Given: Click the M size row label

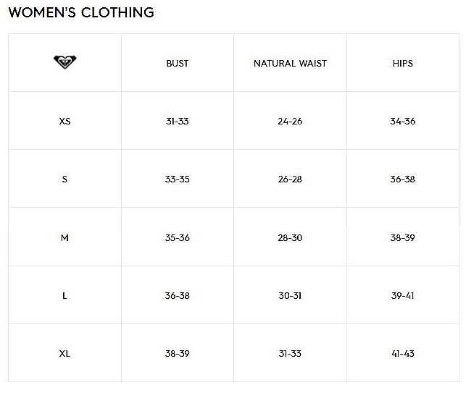Looking at the screenshot, I should pyautogui.click(x=65, y=237).
